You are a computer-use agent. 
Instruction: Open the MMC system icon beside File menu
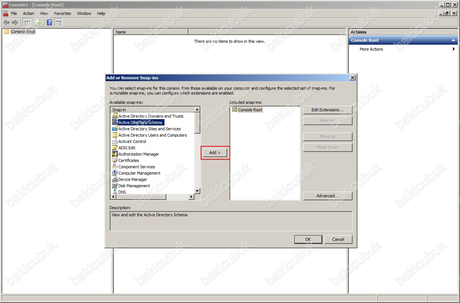point(5,13)
